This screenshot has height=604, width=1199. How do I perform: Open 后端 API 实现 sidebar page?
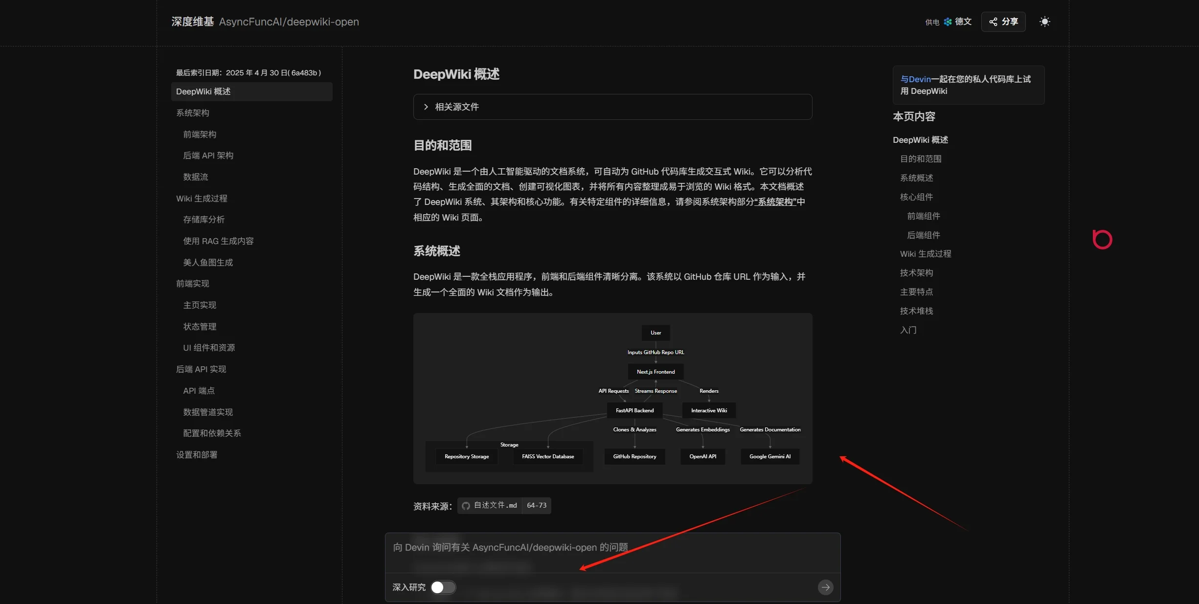201,369
